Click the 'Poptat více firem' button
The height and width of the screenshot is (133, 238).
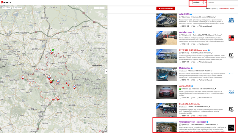click(x=166, y=9)
